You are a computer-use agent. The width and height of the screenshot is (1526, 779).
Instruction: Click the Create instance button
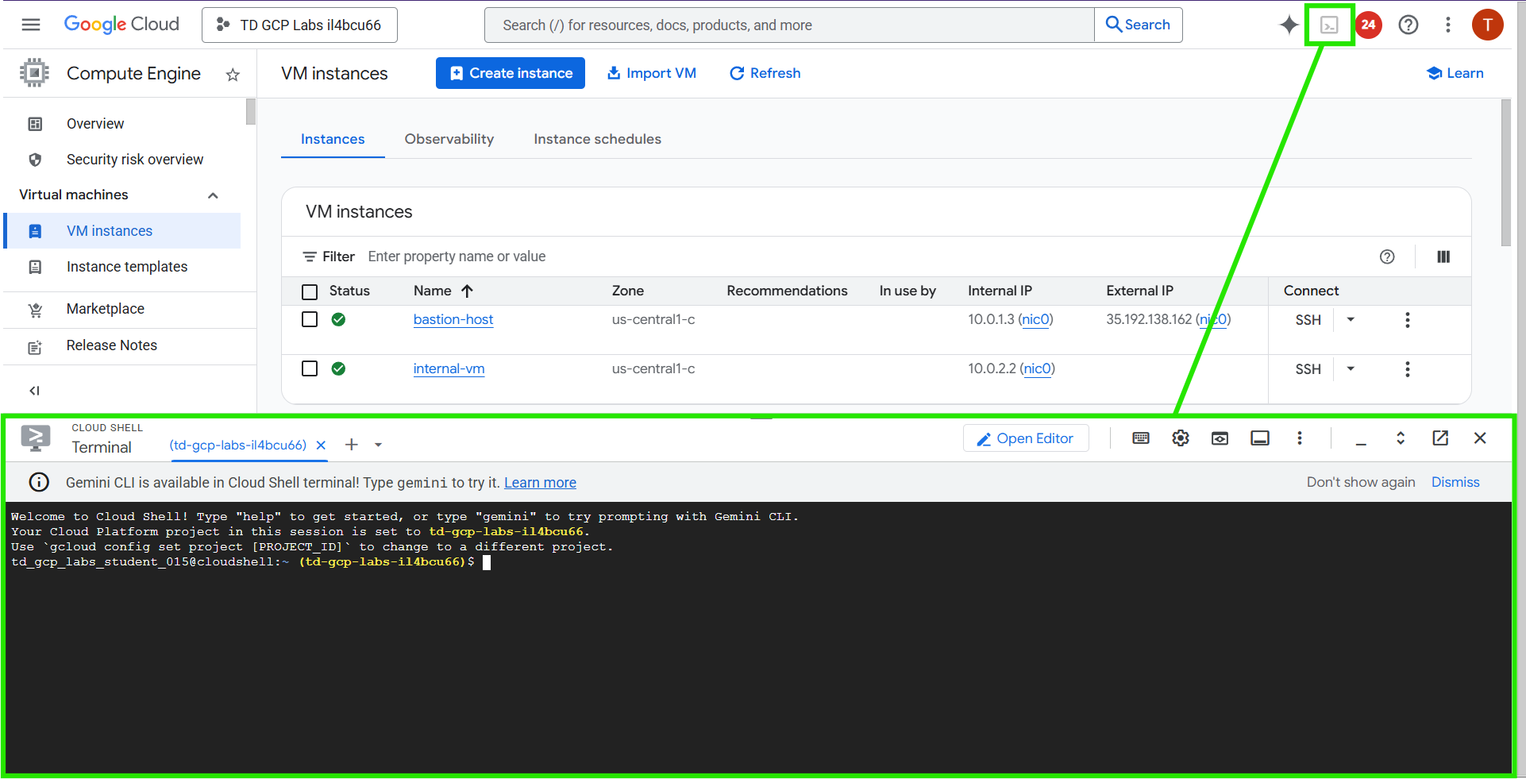point(511,73)
